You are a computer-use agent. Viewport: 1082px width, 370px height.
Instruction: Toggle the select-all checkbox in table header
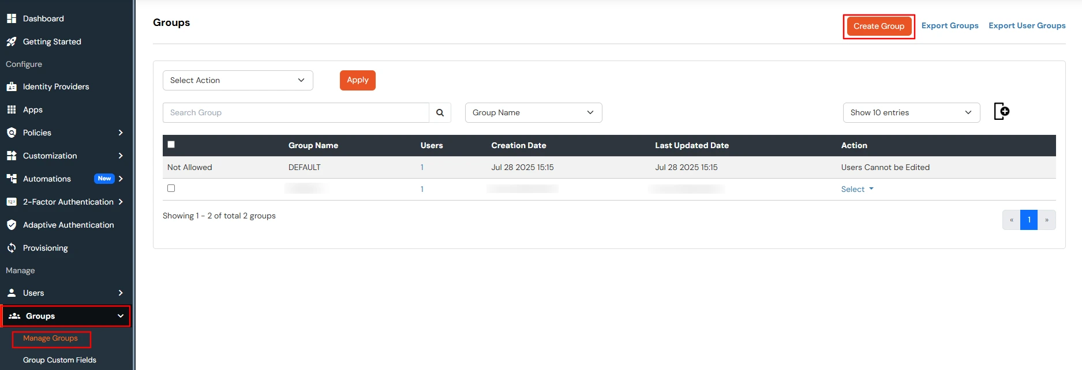click(171, 145)
